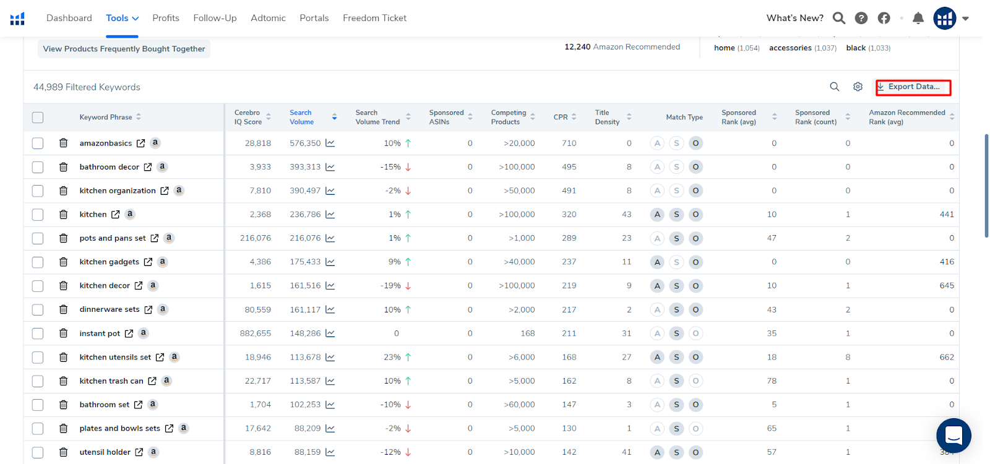View Amazon results for 'pots and pans set'
This screenshot has height=464, width=990.
pyautogui.click(x=169, y=238)
